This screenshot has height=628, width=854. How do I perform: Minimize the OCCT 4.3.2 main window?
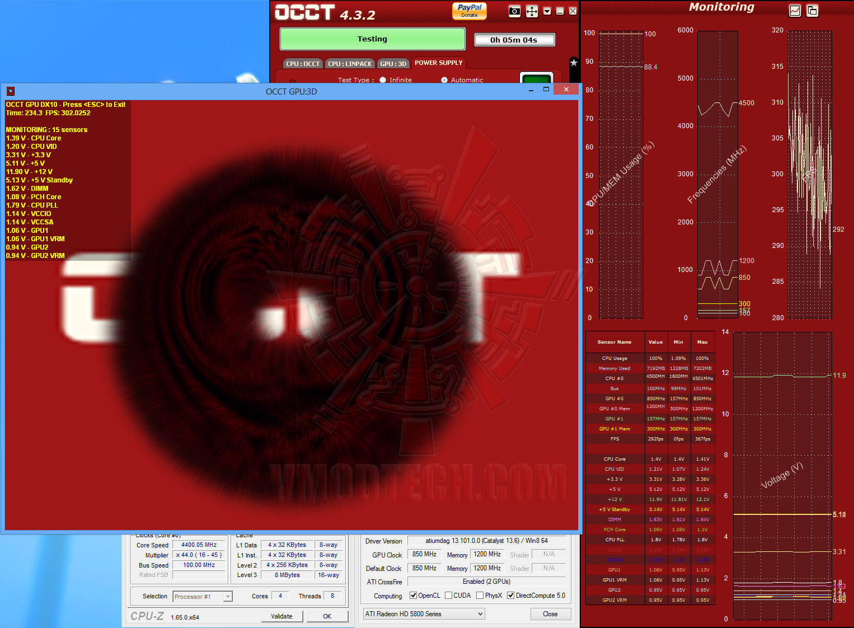tap(560, 11)
